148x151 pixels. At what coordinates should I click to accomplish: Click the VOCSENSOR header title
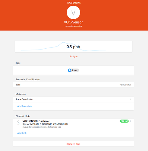[x=74, y=3]
